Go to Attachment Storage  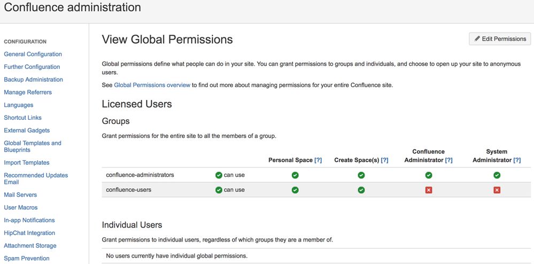click(30, 246)
